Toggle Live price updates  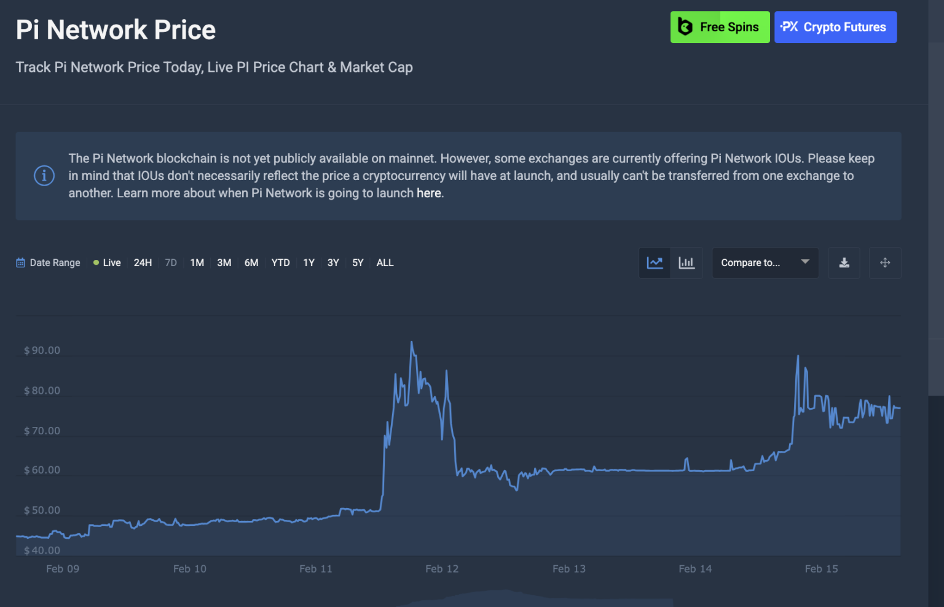tap(107, 262)
